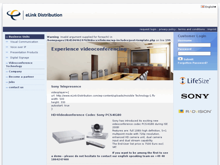This screenshot has width=220, height=165.
Task: Focus the Username input field
Action: pos(194,45)
